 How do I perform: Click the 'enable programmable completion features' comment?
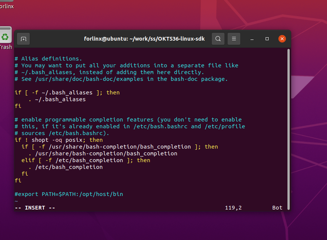coord(128,120)
